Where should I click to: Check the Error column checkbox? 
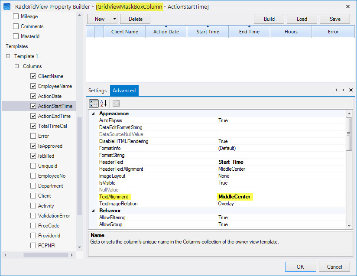(33, 136)
